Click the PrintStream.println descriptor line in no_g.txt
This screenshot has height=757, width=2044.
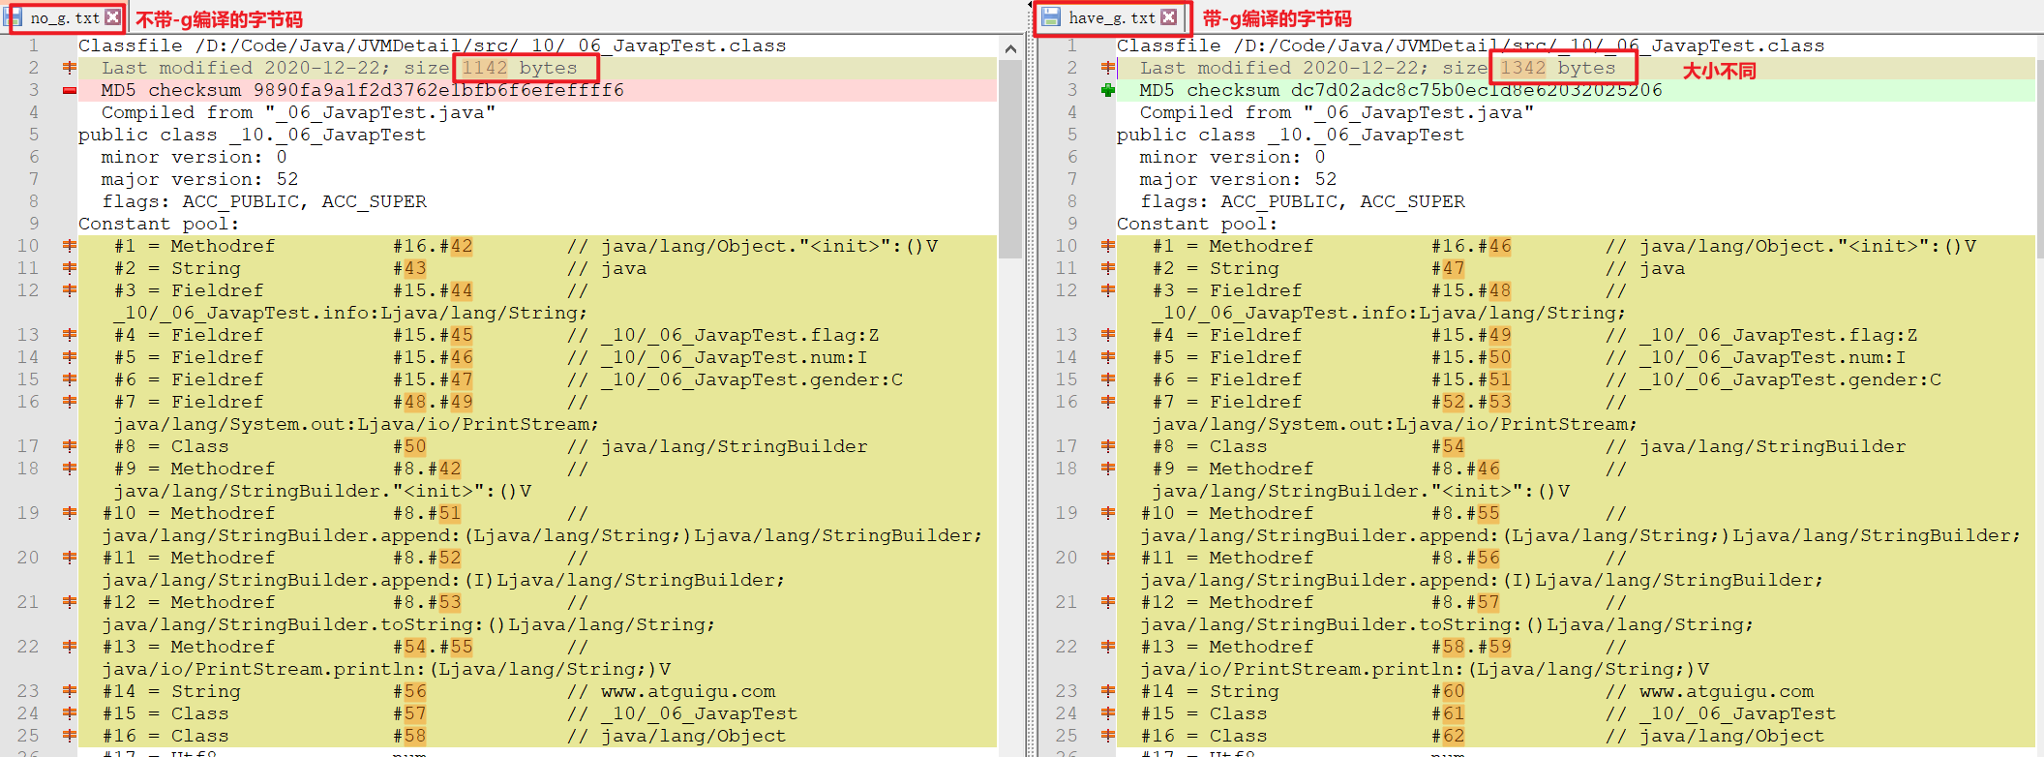click(x=386, y=669)
